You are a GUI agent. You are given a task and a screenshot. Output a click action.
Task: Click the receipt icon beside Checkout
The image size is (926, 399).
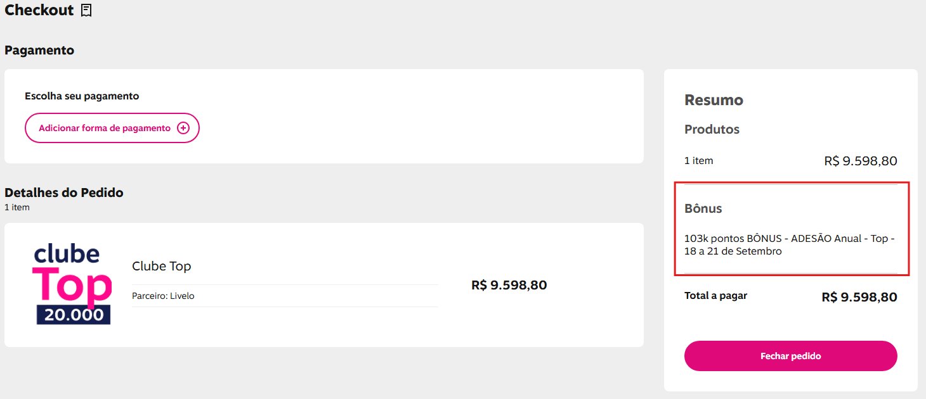(87, 10)
